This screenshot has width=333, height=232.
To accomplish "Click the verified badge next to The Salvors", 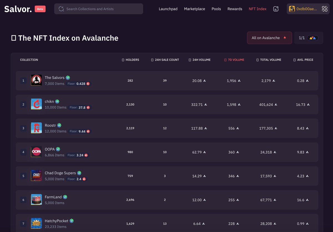I will pyautogui.click(x=68, y=78).
